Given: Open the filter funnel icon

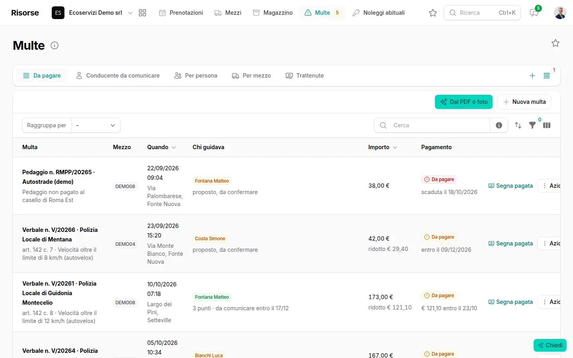Looking at the screenshot, I should [x=532, y=125].
